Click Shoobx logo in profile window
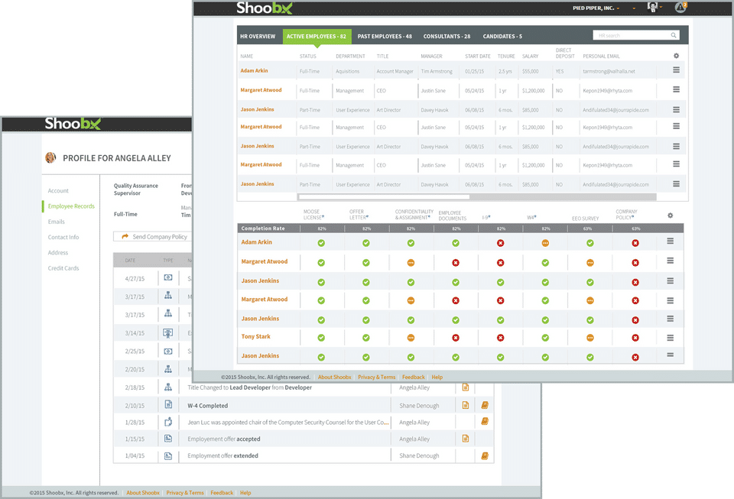This screenshot has height=499, width=734. pyautogui.click(x=73, y=124)
